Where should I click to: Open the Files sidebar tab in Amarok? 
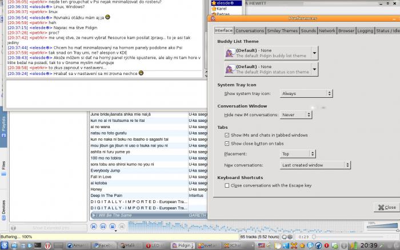click(x=3, y=169)
